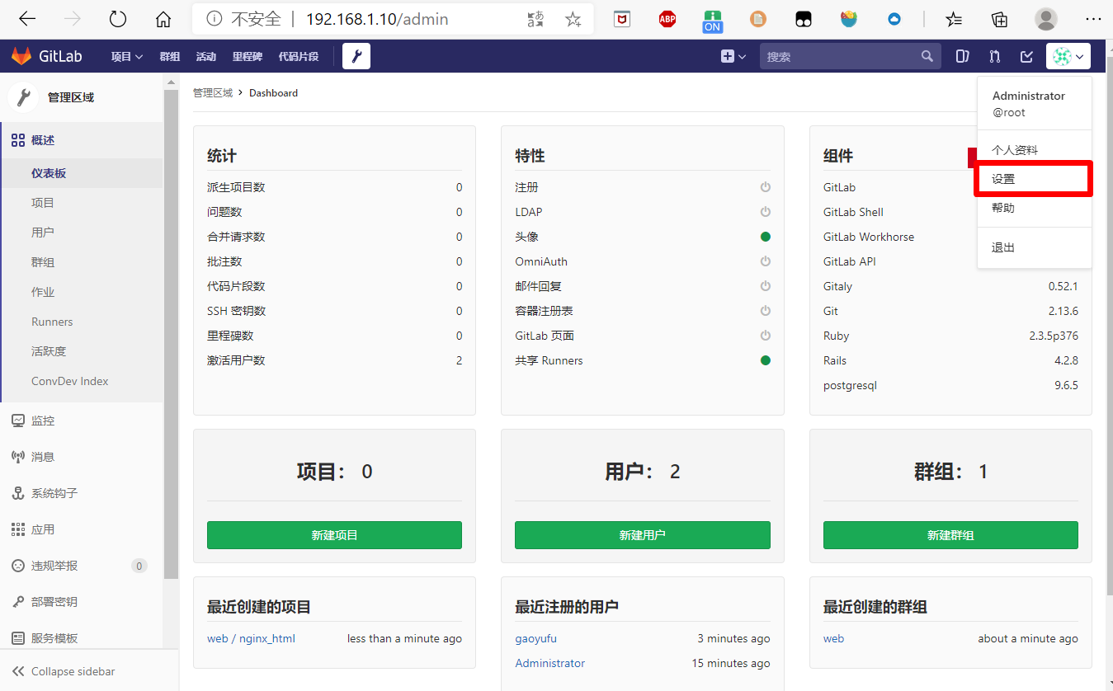Viewport: 1113px width, 691px height.
Task: Click the merge requests icon in top bar
Action: tap(994, 56)
